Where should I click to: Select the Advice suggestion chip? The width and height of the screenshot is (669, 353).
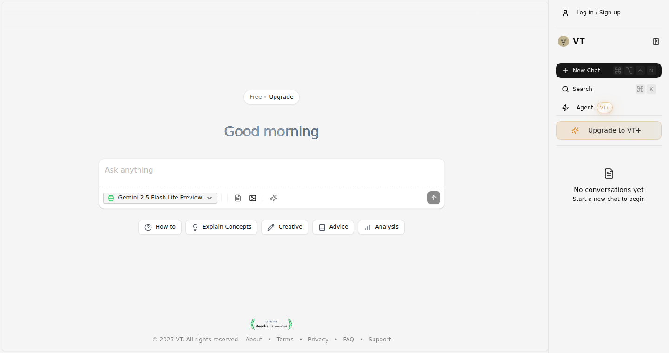pos(333,227)
